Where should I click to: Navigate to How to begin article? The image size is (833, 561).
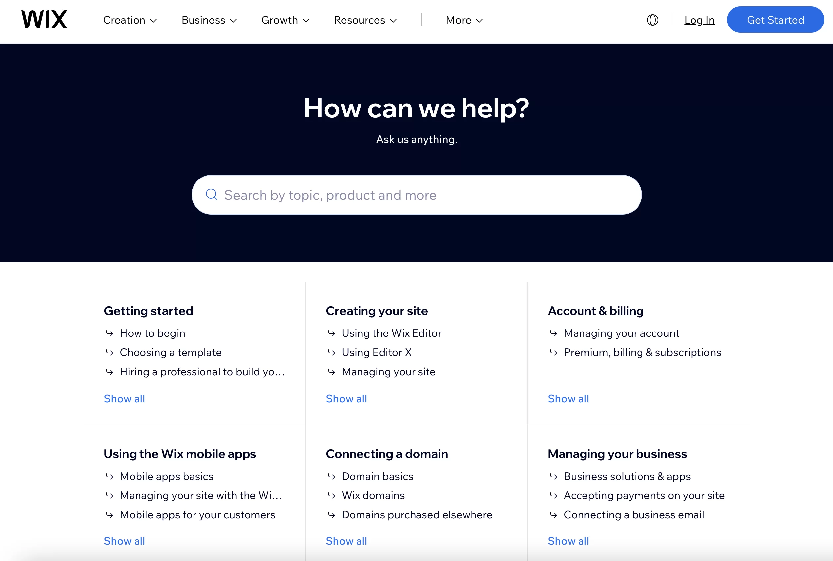(x=152, y=333)
